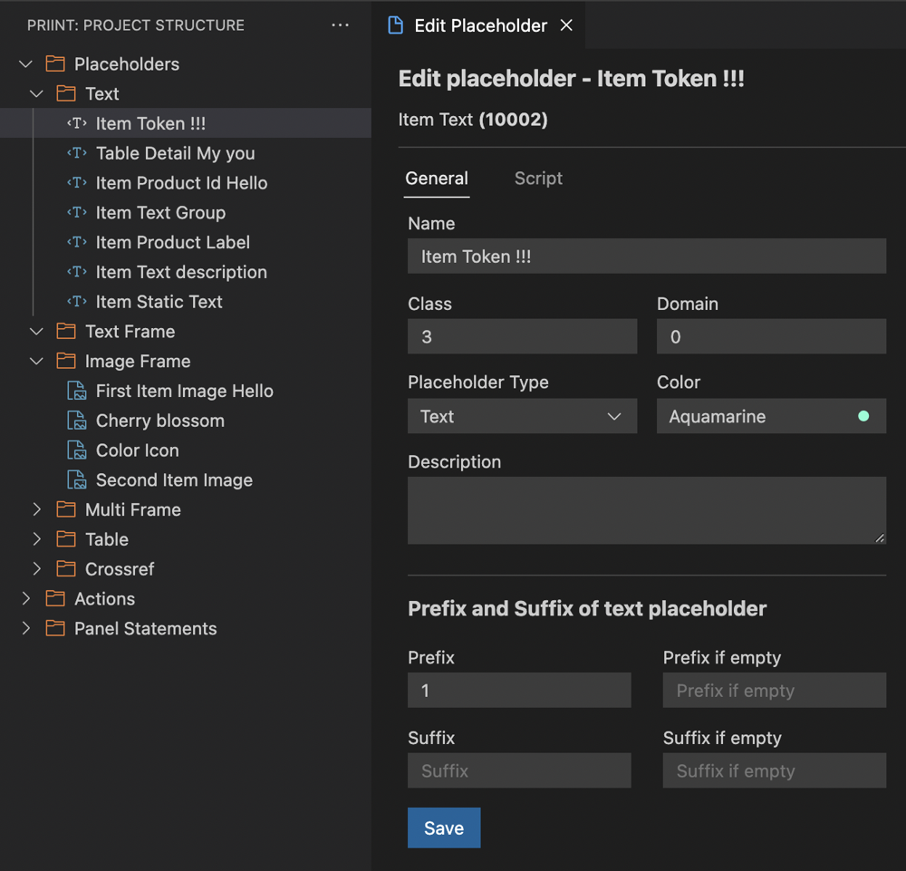
Task: Click the text icon beside Item Product Id Hello
Action: pos(77,183)
